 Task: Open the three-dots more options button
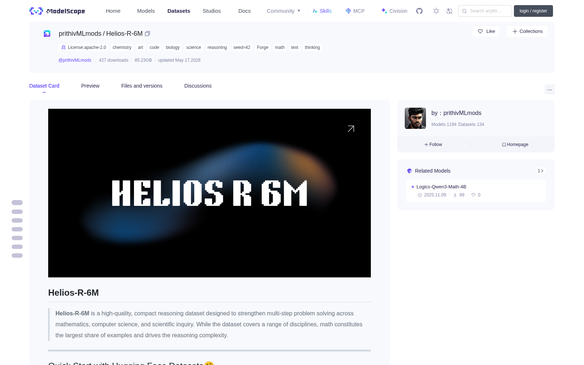coord(549,89)
